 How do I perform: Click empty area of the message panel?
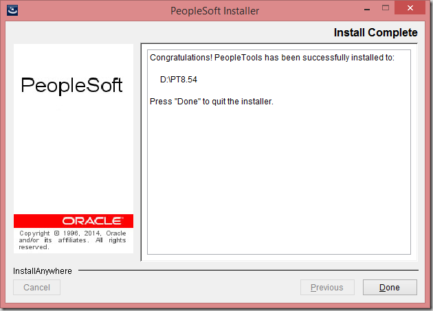(279, 179)
